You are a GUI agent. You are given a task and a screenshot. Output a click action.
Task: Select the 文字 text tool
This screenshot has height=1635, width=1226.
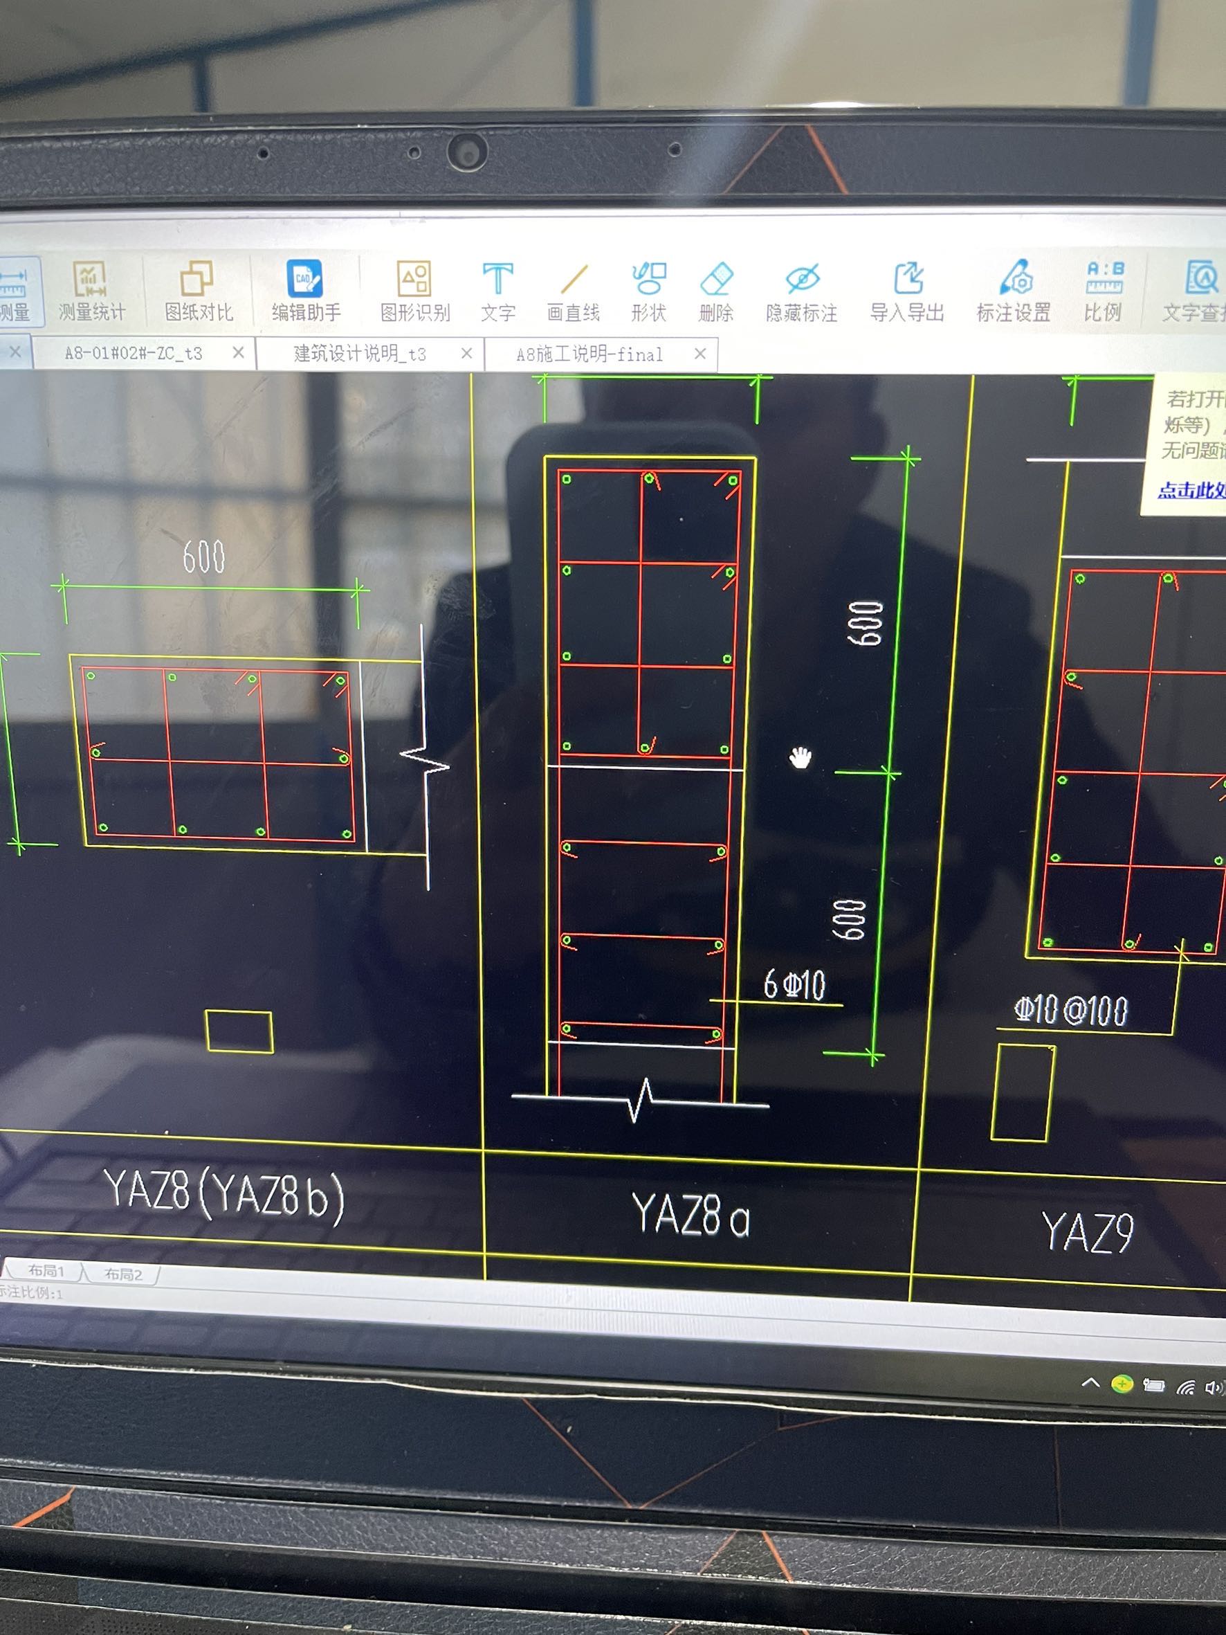tap(497, 292)
